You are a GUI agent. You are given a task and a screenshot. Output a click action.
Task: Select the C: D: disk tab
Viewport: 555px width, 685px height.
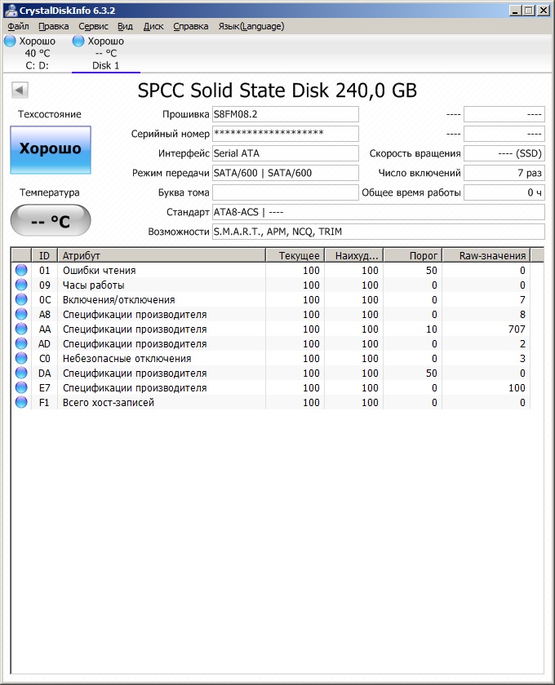[37, 65]
